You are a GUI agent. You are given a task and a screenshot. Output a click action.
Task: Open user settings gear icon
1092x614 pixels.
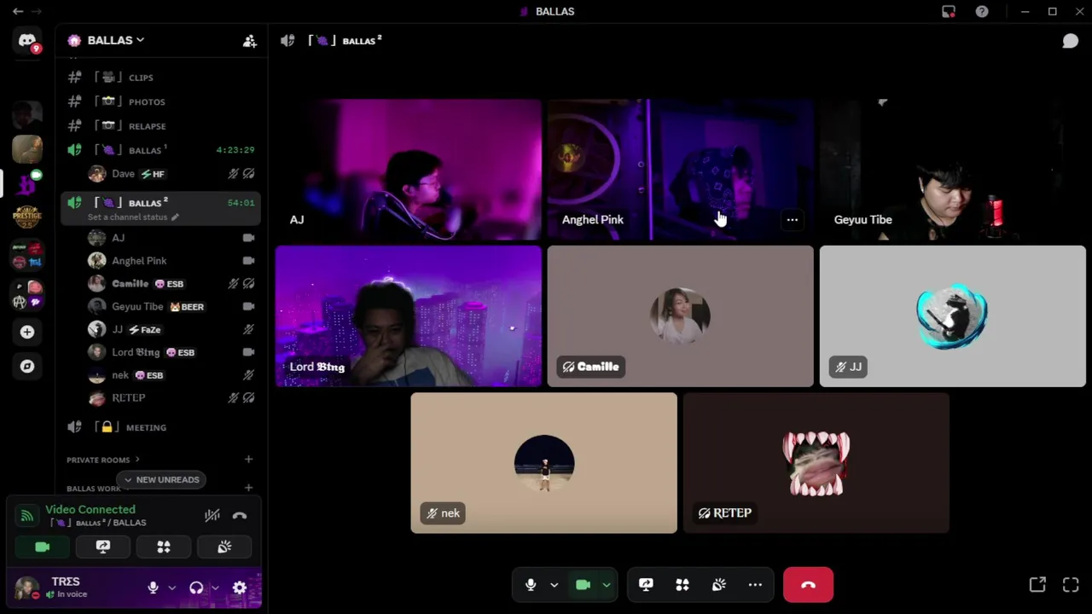coord(240,588)
